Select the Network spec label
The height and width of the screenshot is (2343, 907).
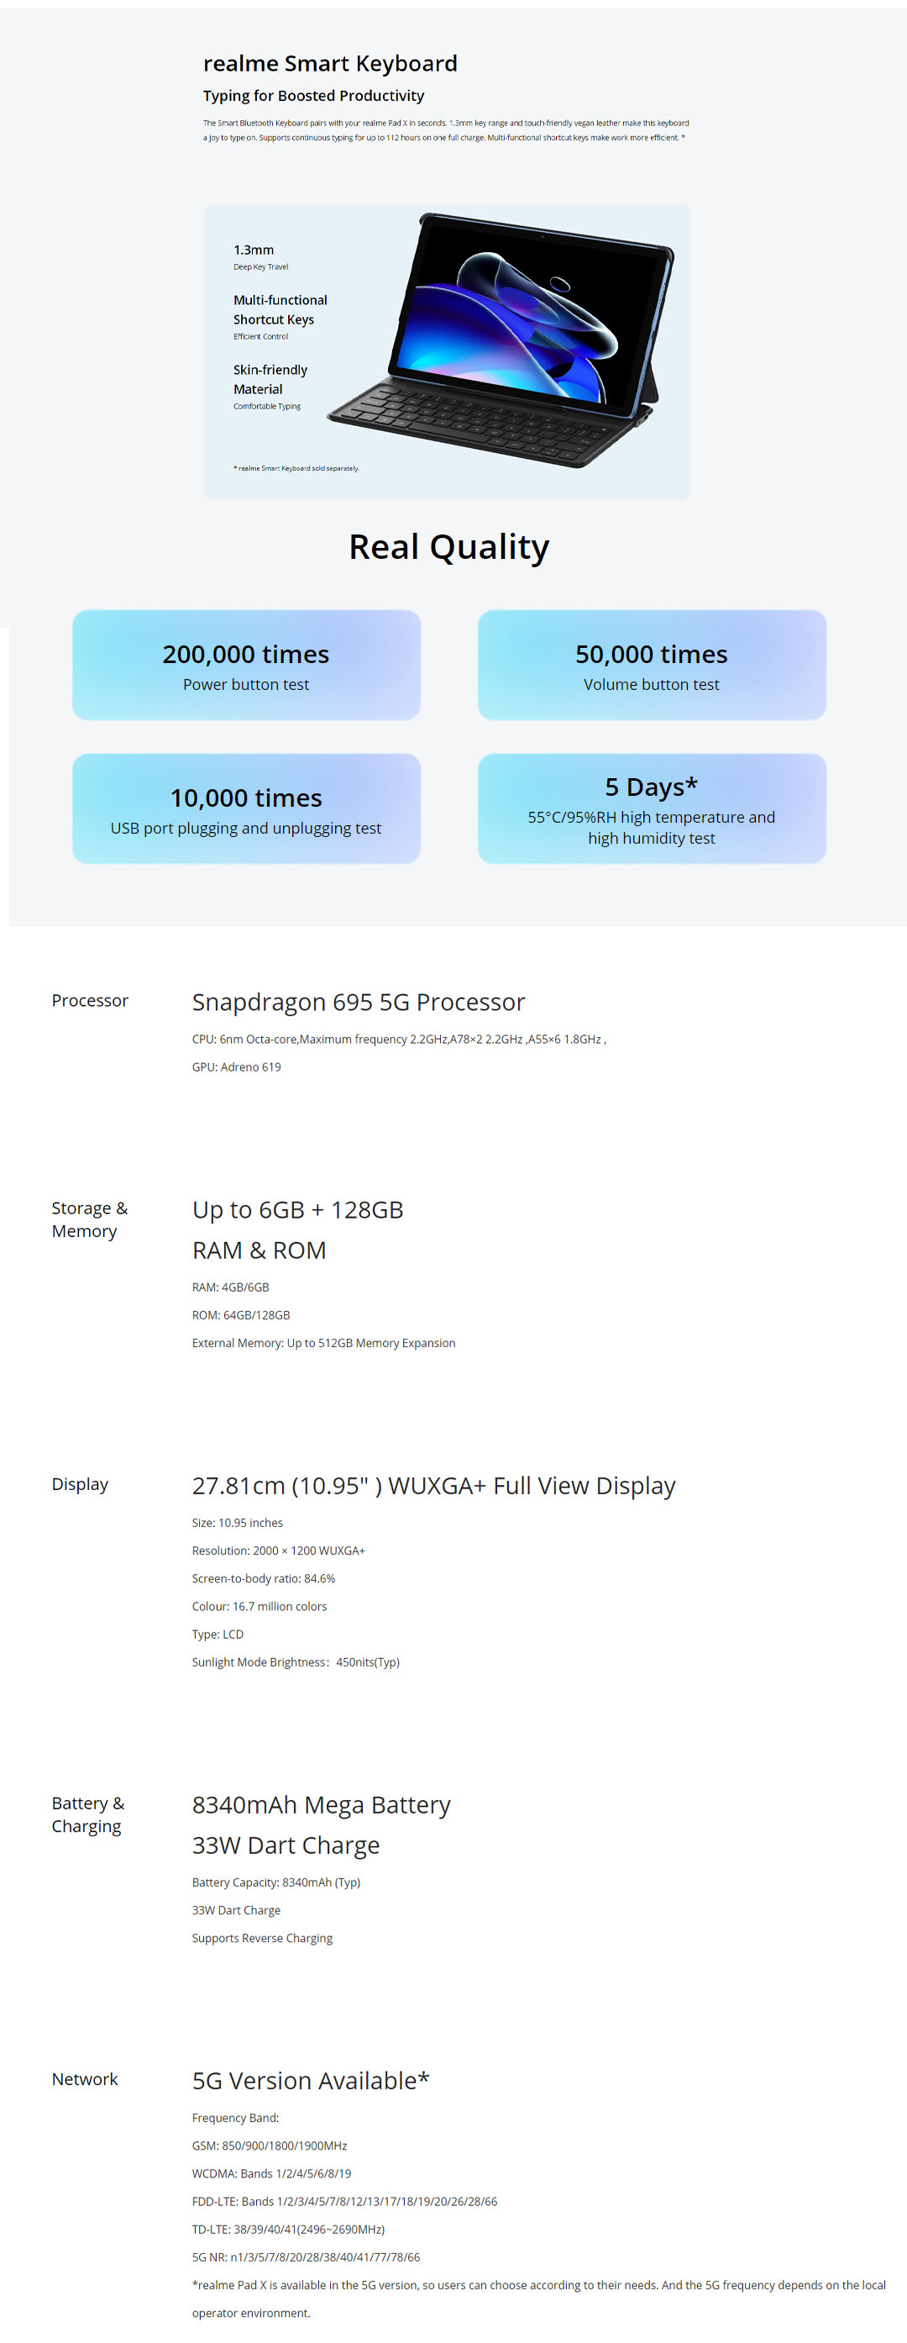tap(85, 2079)
